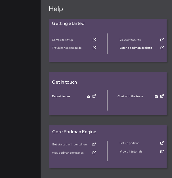Click the Core Podman Engine heading
The image size is (172, 178).
74,132
